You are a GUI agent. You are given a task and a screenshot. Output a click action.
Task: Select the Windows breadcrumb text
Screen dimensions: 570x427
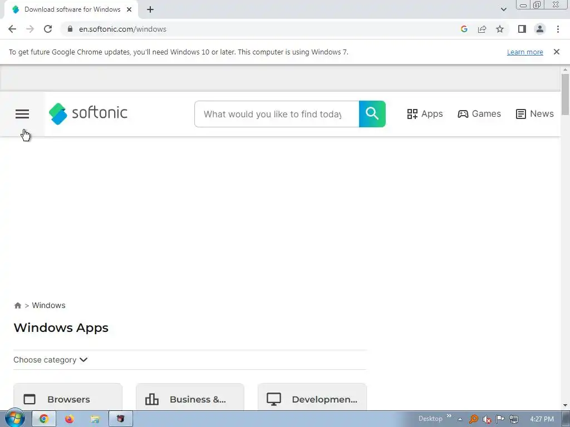[x=49, y=305]
